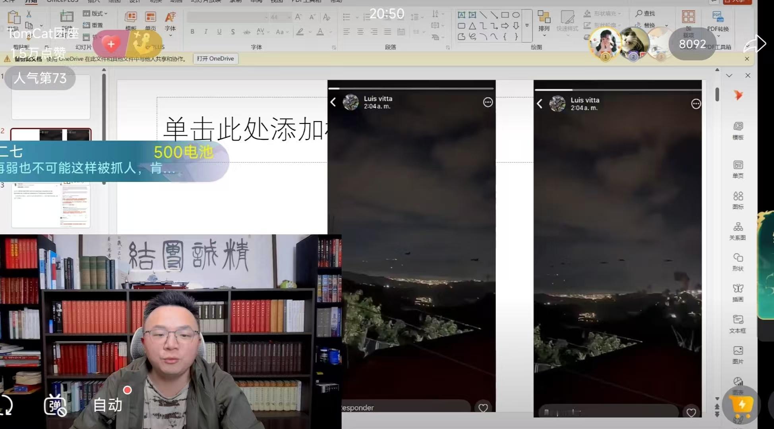Toggle underline formatting
This screenshot has width=774, height=429.
pyautogui.click(x=219, y=32)
